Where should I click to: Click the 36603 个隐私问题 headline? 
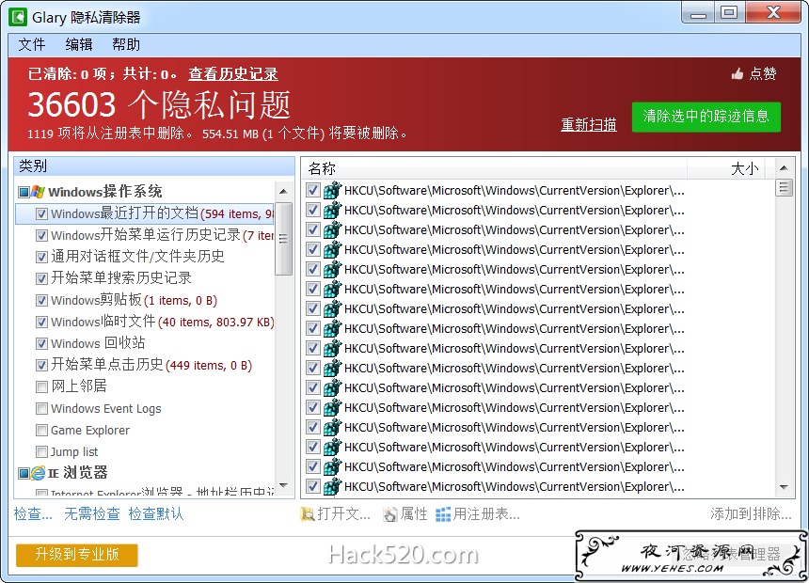[159, 104]
